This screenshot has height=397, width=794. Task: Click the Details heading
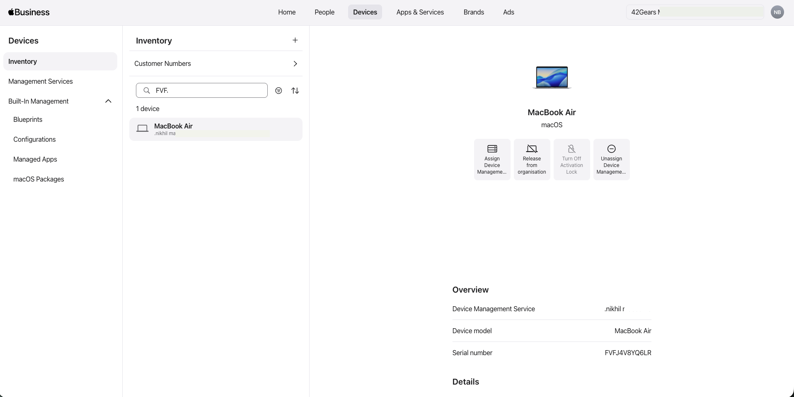click(x=466, y=382)
